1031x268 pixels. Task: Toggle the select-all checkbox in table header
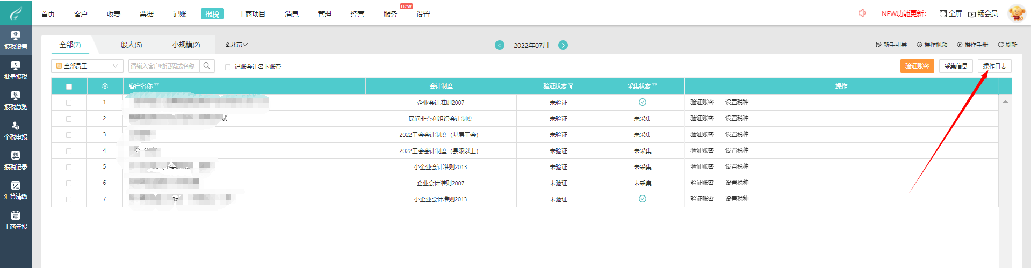(x=69, y=86)
